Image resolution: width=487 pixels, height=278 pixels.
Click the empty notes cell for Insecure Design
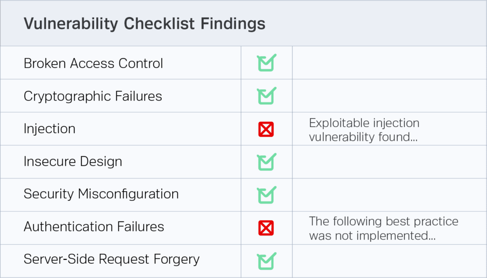coord(389,162)
